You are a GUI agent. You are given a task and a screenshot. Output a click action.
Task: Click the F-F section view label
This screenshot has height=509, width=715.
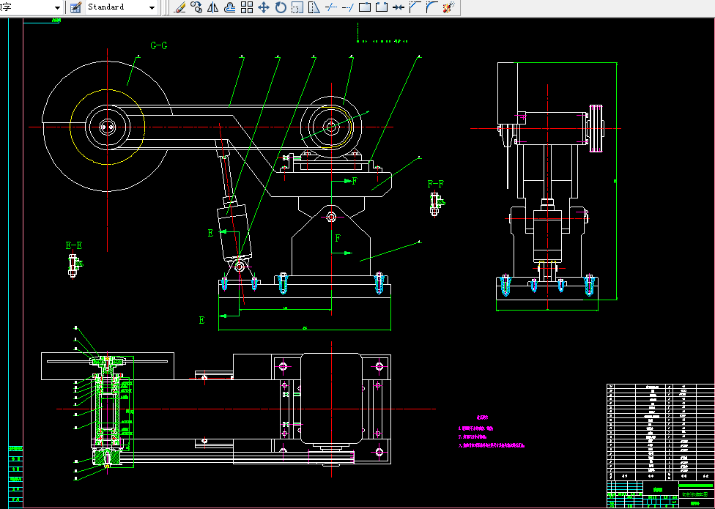(x=435, y=184)
